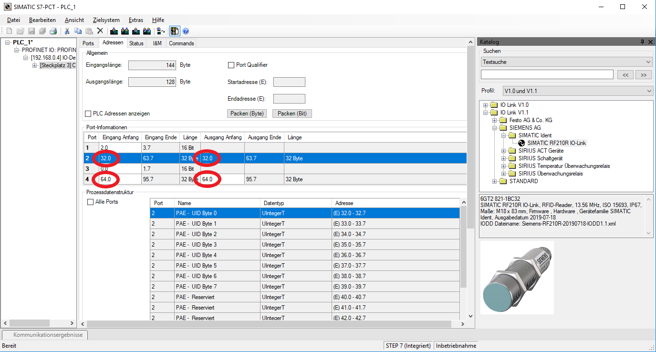This screenshot has width=656, height=352.
Task: Select SIMATIC RF210R IO-Link catalog entry
Action: click(556, 143)
